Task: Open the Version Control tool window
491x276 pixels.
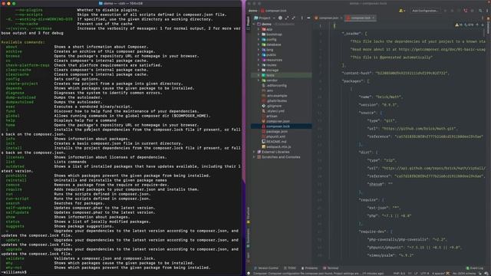Action: click(x=266, y=268)
